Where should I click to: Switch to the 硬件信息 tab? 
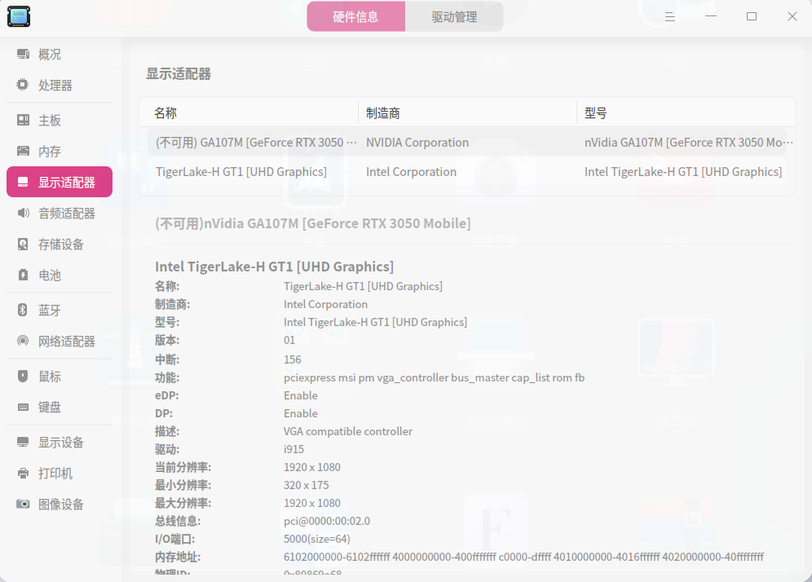(355, 16)
